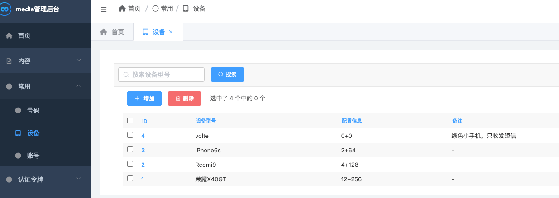Screen dimensions: 559x198
Task: Click the plus icon on 增加 button
Action: point(137,99)
